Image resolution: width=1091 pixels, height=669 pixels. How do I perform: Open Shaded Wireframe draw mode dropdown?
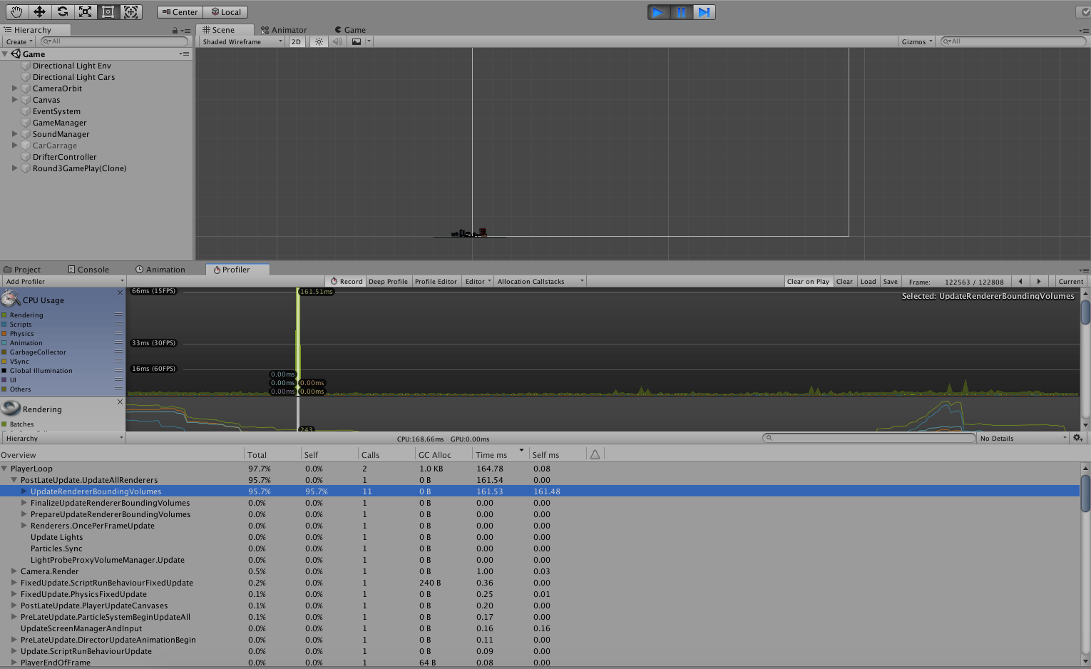point(241,41)
